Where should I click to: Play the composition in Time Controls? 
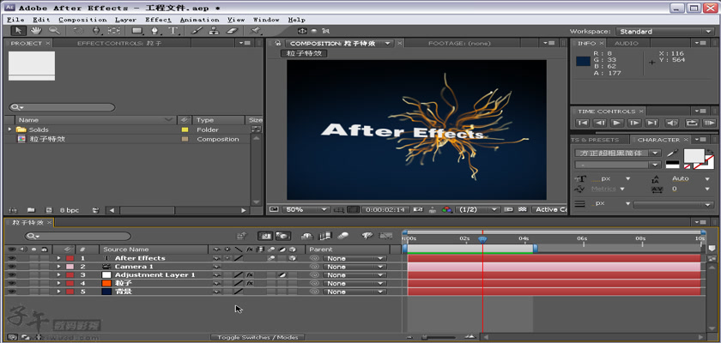617,123
